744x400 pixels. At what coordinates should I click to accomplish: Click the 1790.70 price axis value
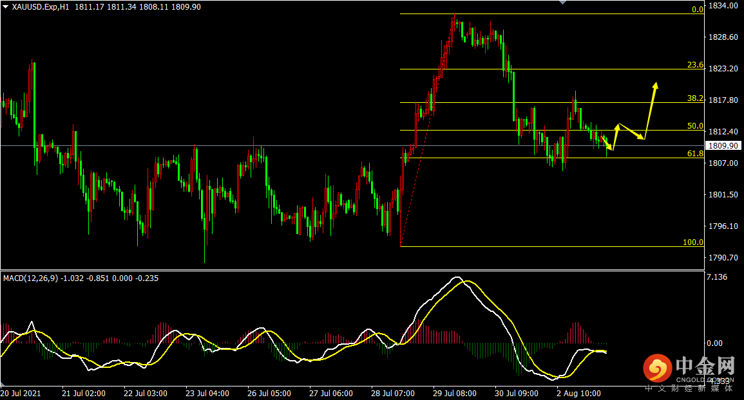tap(723, 257)
